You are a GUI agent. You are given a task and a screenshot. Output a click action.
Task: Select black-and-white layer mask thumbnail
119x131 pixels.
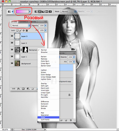click(25, 50)
